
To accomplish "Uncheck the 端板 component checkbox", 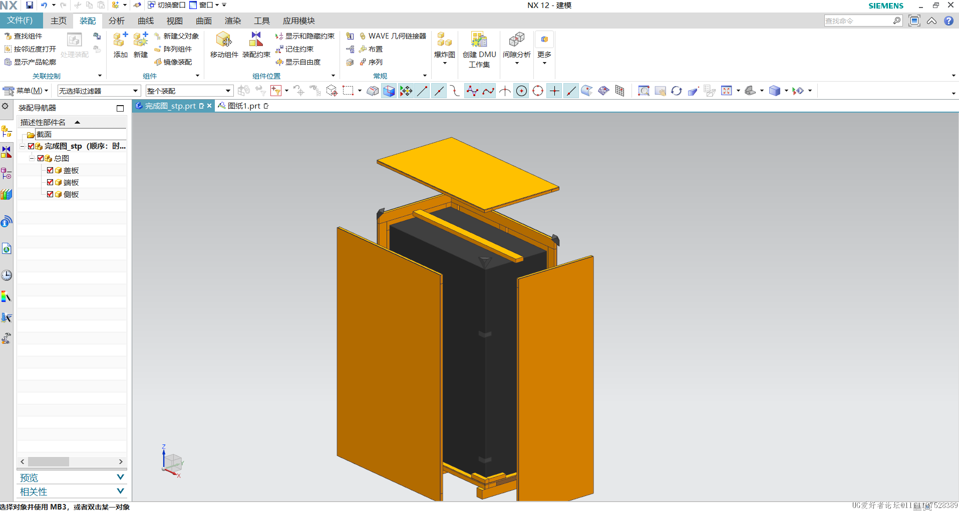I will 50,182.
